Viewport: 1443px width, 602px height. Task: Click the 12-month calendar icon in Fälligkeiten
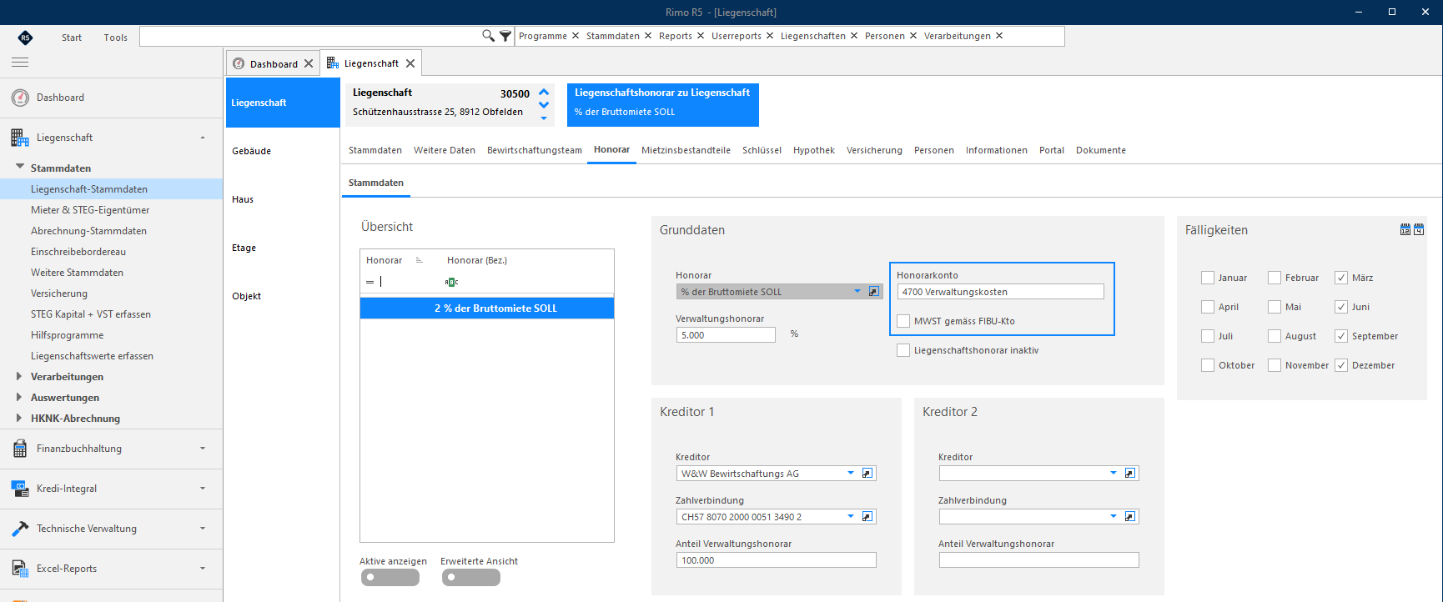point(1405,229)
